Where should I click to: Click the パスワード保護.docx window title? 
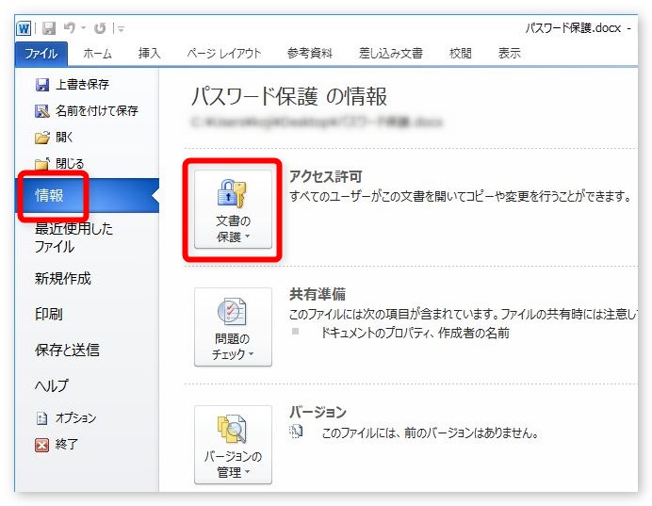tap(574, 28)
